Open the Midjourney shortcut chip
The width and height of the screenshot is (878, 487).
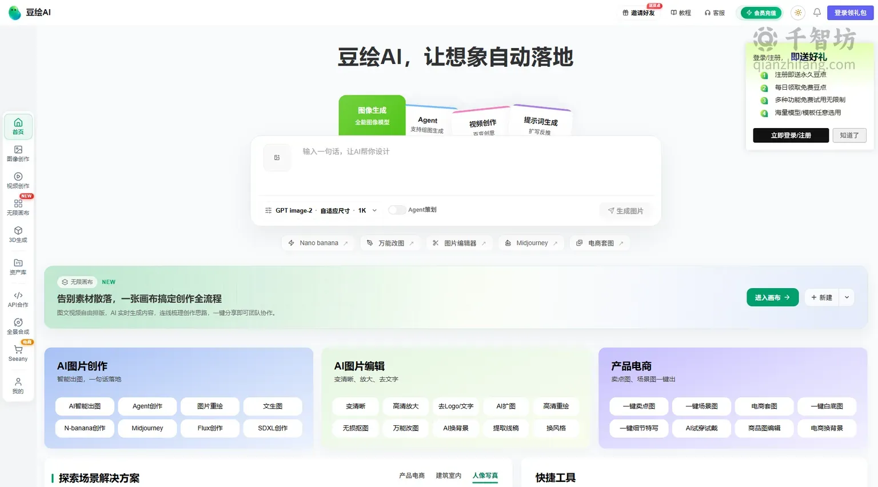[x=531, y=243]
